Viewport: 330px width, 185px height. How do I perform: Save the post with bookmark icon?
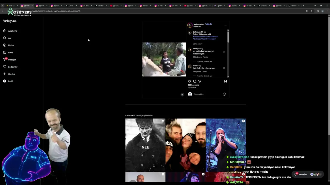click(225, 81)
